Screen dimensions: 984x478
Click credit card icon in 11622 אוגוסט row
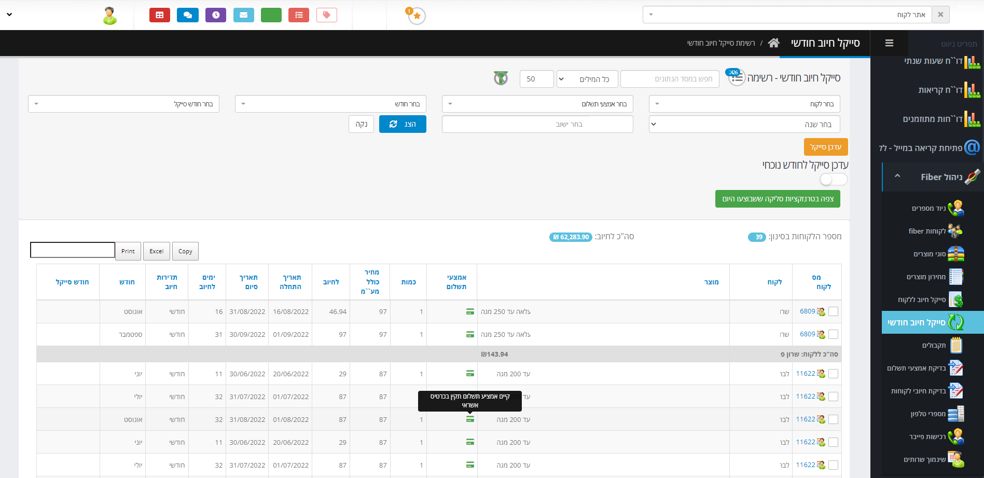[470, 419]
